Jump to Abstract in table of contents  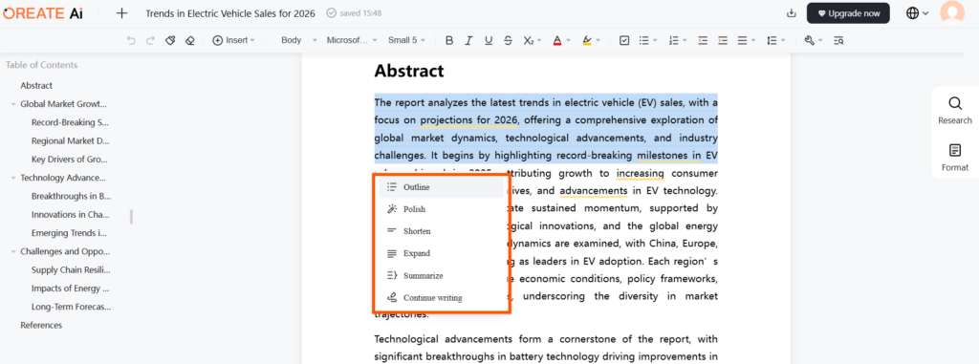coord(36,86)
